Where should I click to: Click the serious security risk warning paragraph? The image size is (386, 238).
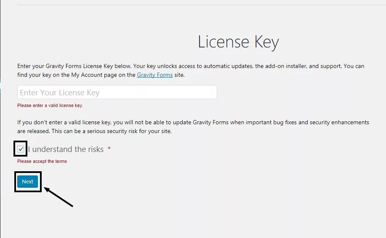tap(193, 127)
